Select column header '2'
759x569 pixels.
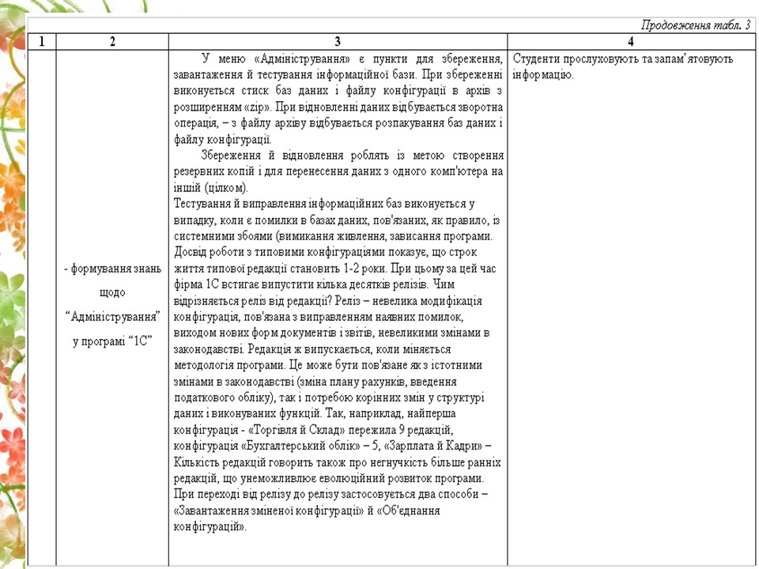[x=112, y=40]
